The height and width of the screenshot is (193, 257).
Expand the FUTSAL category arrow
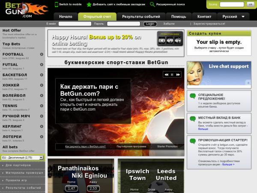tap(42, 64)
